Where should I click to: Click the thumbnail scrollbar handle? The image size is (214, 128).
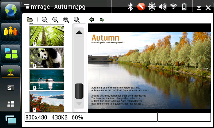(79, 91)
